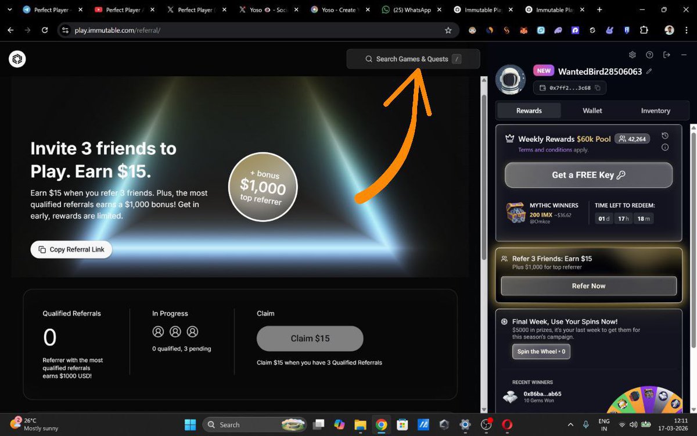The image size is (697, 436).
Task: Focus the Search Games & Quests field
Action: (413, 59)
